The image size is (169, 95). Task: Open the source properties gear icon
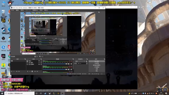click(32, 72)
